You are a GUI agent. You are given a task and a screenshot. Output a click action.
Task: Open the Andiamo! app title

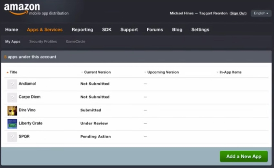coord(27,84)
